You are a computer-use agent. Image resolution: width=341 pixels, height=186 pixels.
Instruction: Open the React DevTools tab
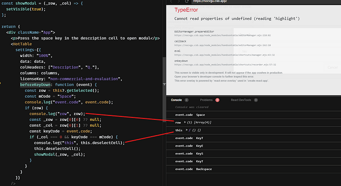(241, 100)
